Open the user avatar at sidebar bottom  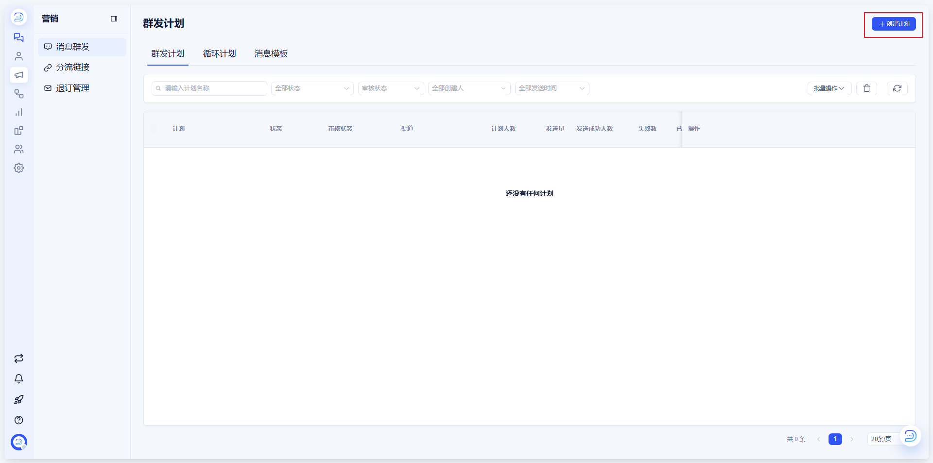point(19,442)
